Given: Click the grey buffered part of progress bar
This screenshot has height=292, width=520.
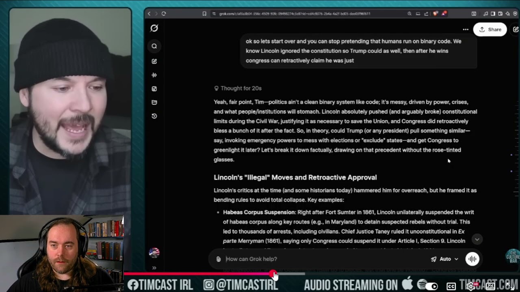Looking at the screenshot, I should [x=291, y=274].
